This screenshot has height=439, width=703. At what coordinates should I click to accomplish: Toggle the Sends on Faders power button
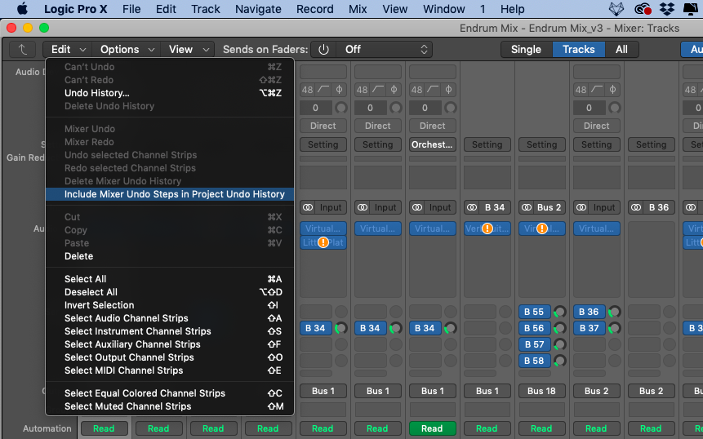323,49
